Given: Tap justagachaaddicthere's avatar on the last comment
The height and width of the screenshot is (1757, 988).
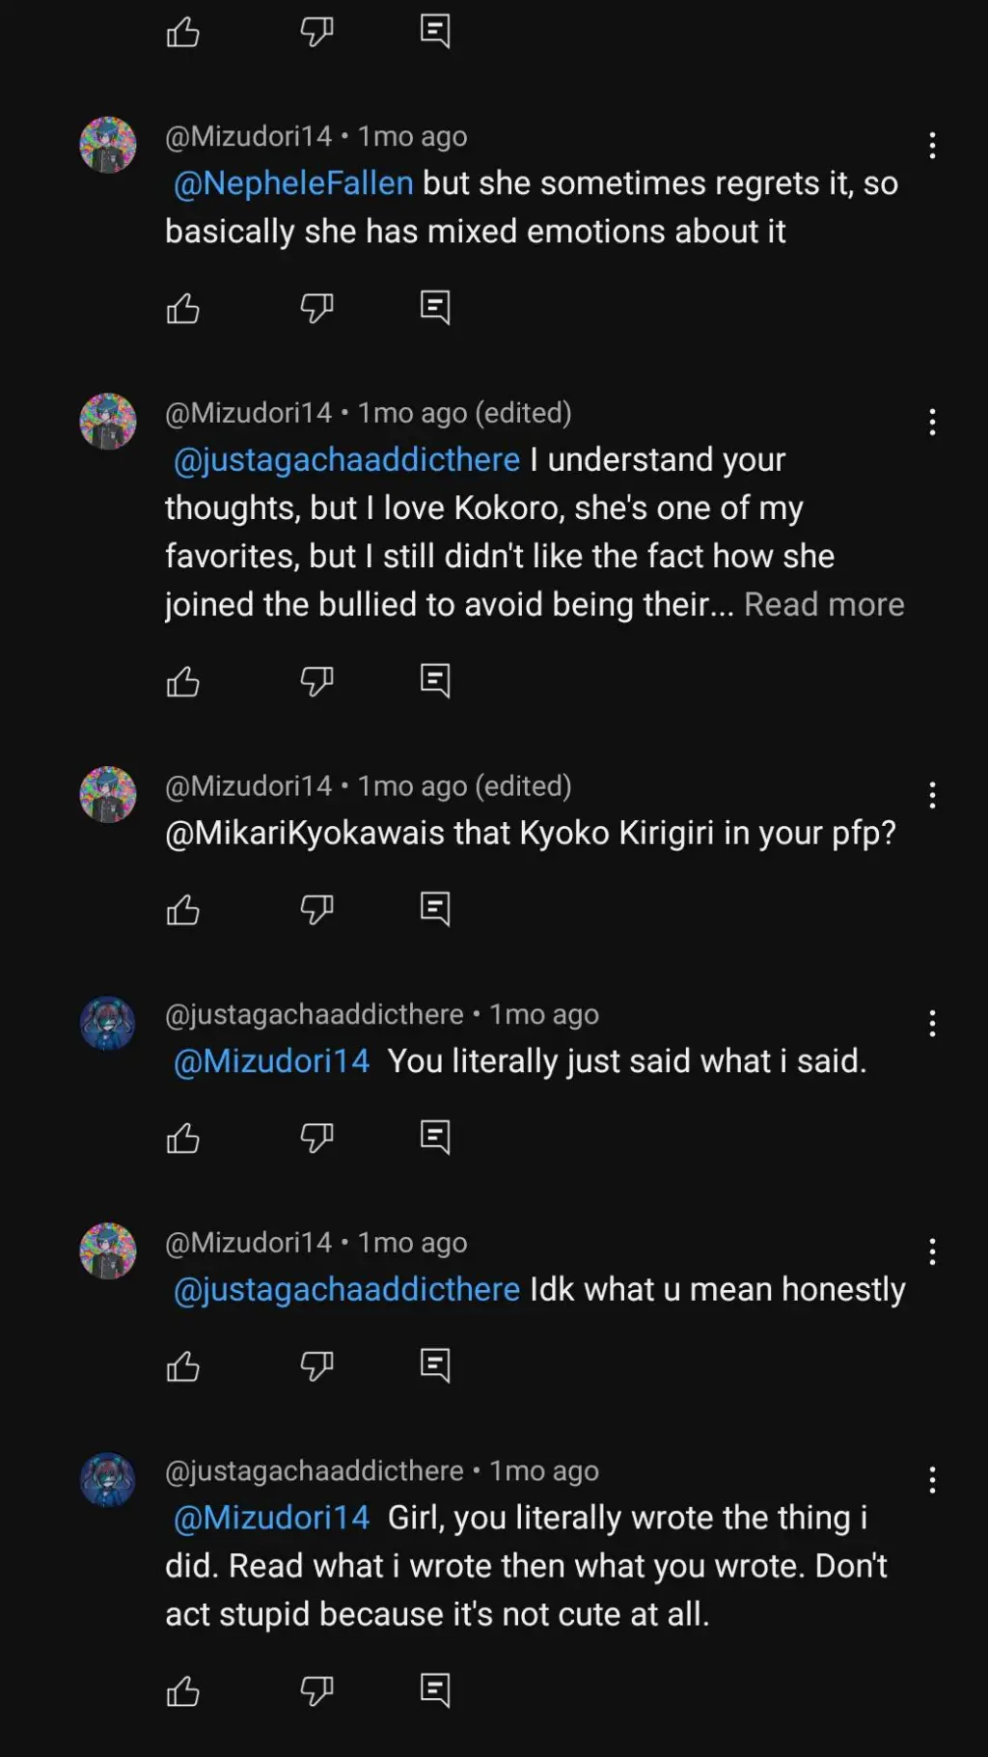Looking at the screenshot, I should click(108, 1480).
